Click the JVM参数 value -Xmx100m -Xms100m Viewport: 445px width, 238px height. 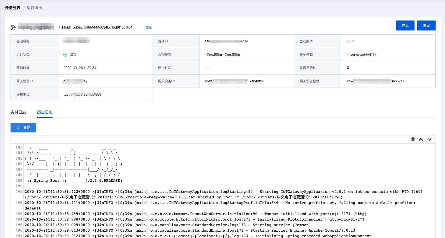(x=222, y=55)
